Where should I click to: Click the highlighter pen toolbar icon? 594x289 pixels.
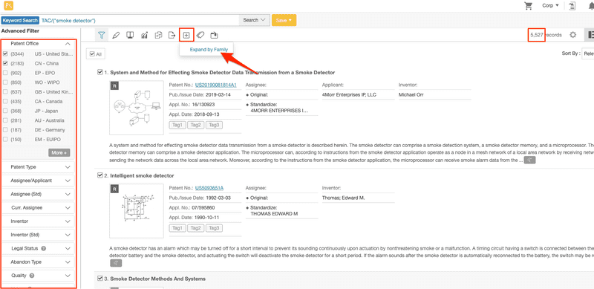[x=116, y=35]
